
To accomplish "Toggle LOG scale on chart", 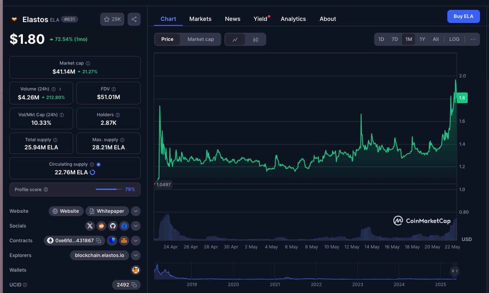I will (454, 39).
